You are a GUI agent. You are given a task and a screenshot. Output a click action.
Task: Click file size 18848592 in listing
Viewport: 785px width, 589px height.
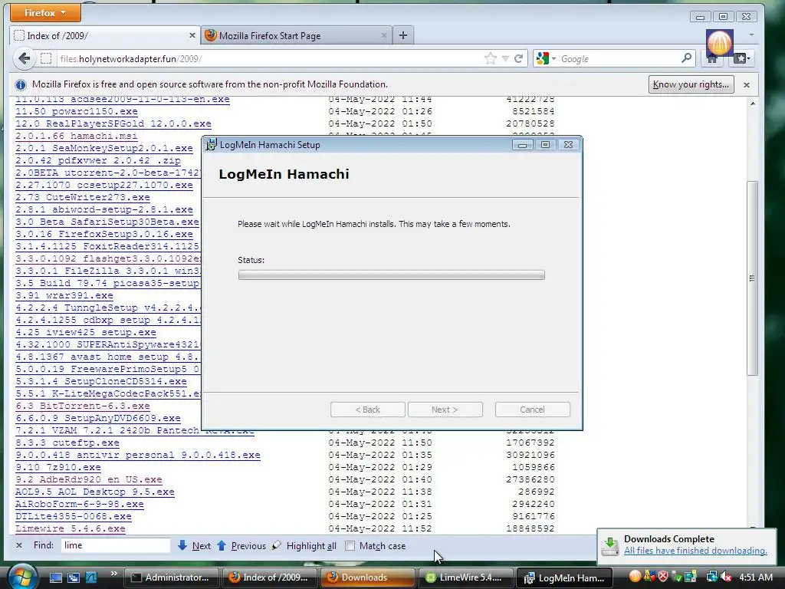[530, 528]
